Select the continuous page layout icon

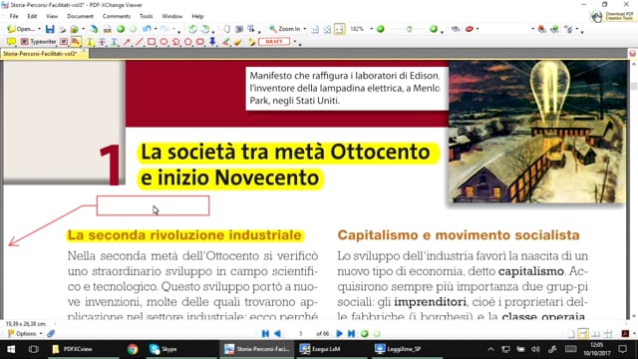pyautogui.click(x=583, y=334)
